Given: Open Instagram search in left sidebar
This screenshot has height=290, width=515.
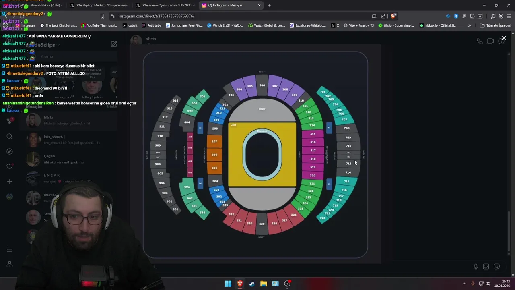Looking at the screenshot, I should pyautogui.click(x=10, y=137).
